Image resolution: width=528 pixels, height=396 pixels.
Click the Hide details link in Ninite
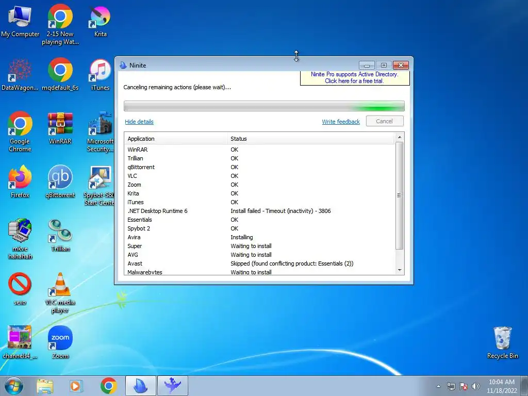[139, 122]
